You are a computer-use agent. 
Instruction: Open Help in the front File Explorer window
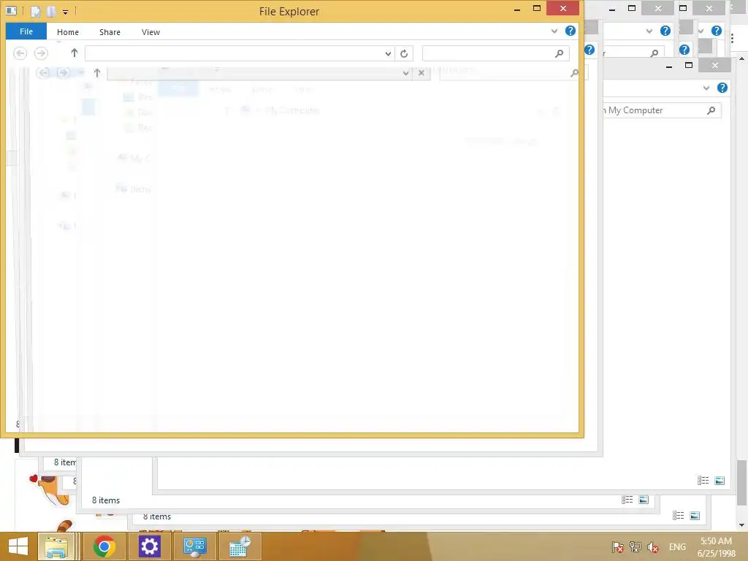point(570,31)
